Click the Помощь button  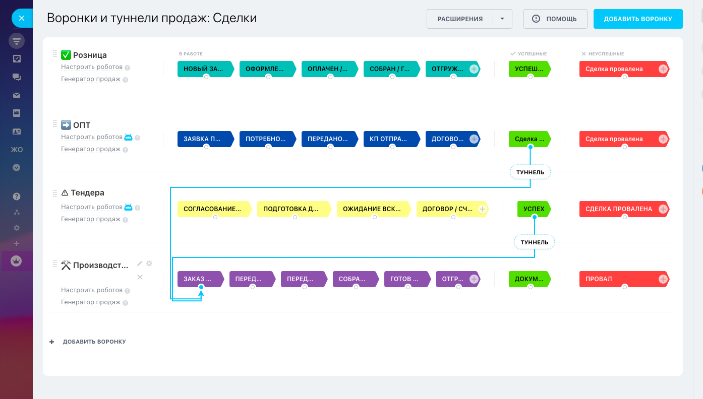tap(555, 19)
